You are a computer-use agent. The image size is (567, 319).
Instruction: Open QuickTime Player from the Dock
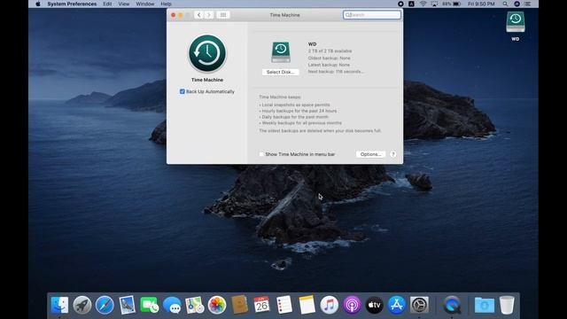452,305
